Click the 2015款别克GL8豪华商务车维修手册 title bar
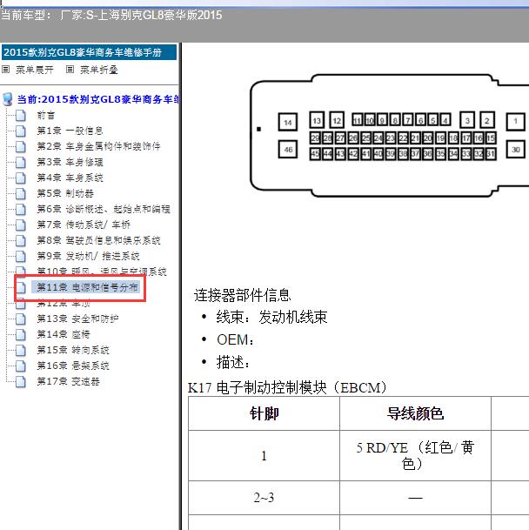 click(x=90, y=52)
